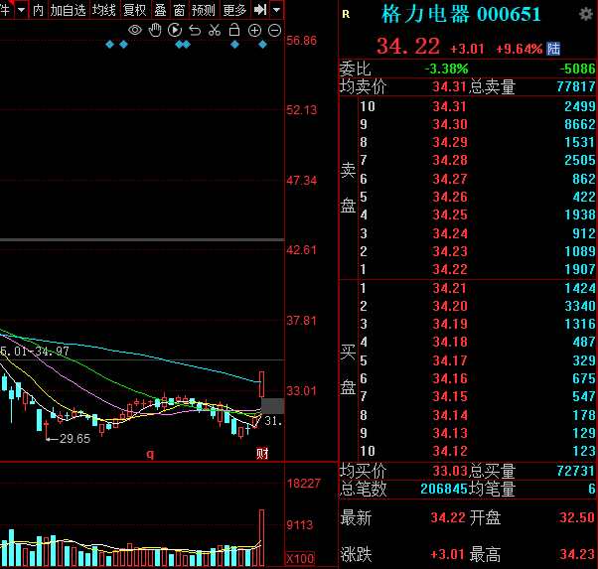Click 总笔数 value 206845

tap(444, 489)
